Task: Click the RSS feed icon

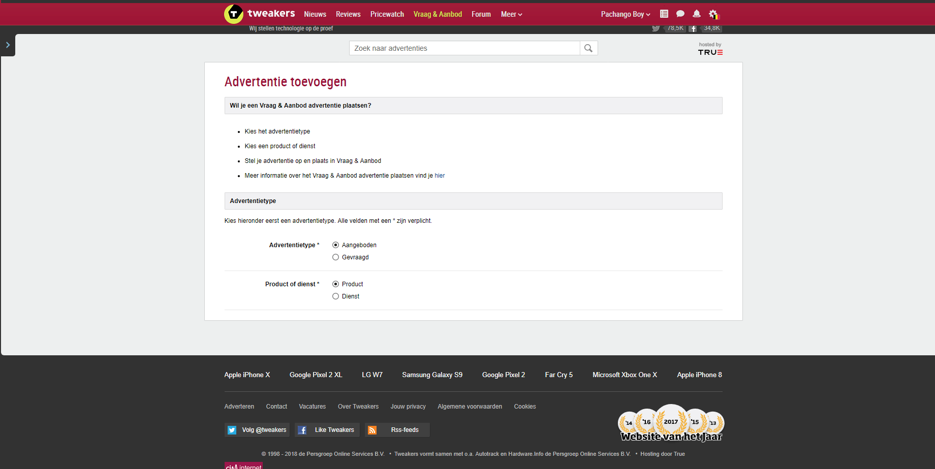Action: click(x=372, y=430)
